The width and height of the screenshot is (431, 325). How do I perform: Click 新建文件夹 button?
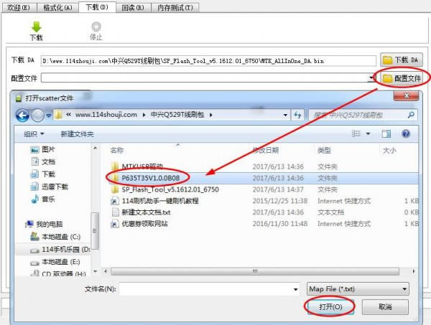click(78, 134)
